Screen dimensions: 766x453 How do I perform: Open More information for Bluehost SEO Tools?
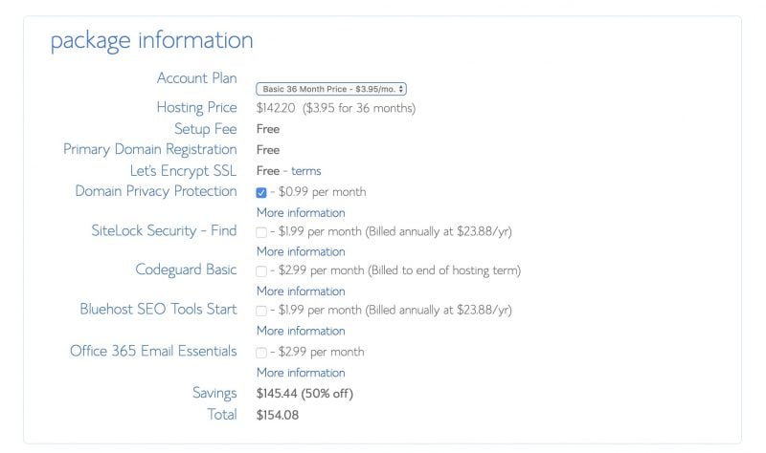[301, 331]
